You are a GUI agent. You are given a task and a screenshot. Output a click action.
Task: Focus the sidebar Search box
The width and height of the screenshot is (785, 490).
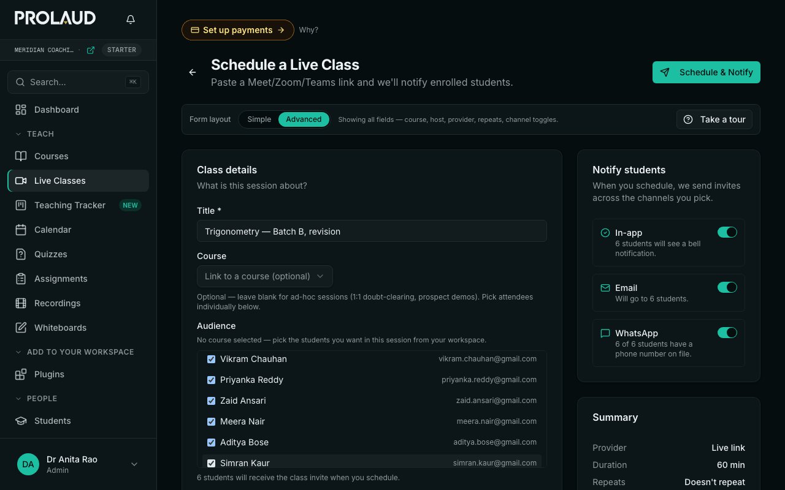click(78, 82)
